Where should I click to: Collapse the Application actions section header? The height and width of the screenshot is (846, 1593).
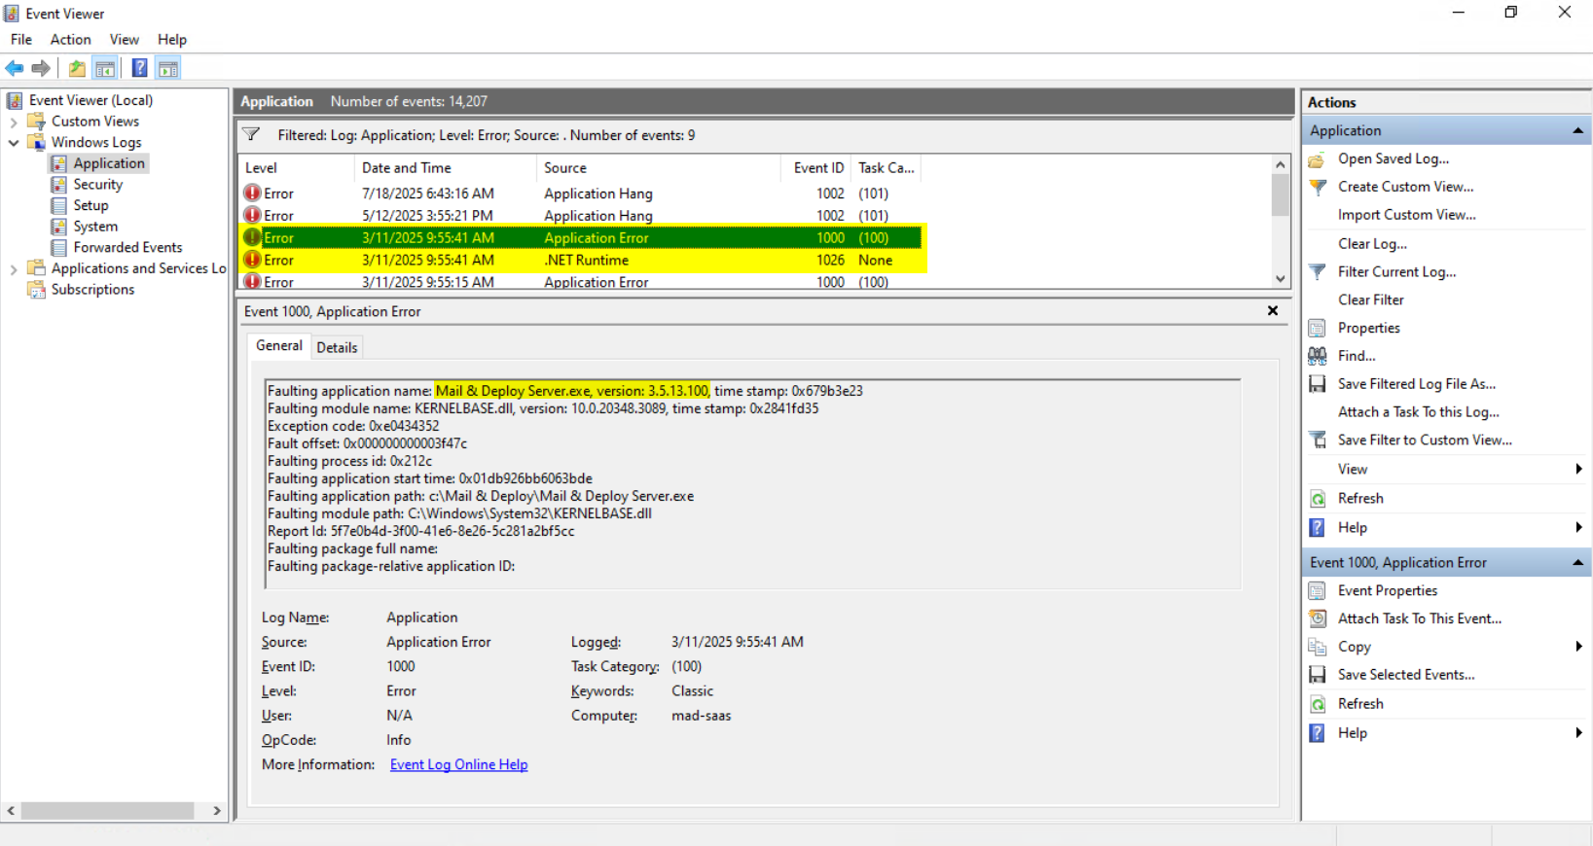[x=1577, y=130]
